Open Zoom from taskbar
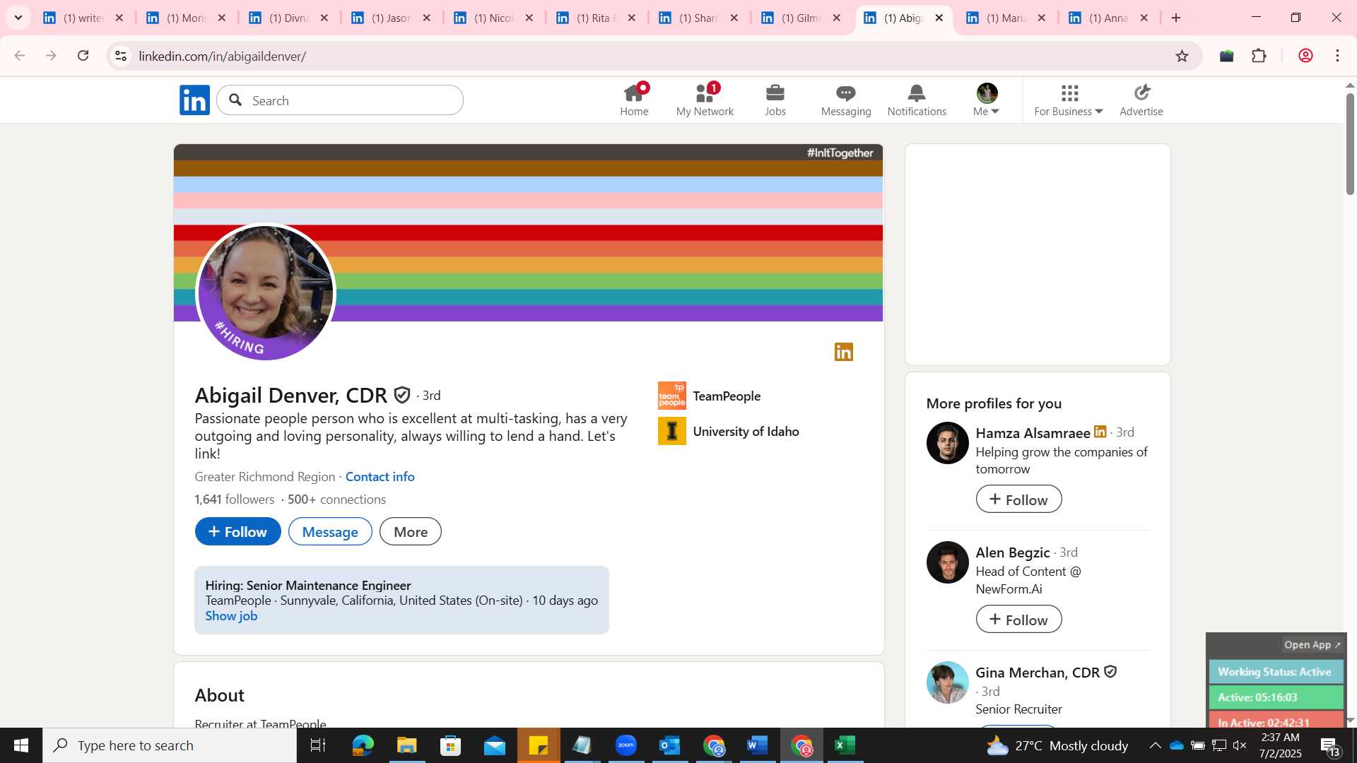The width and height of the screenshot is (1357, 763). [626, 745]
